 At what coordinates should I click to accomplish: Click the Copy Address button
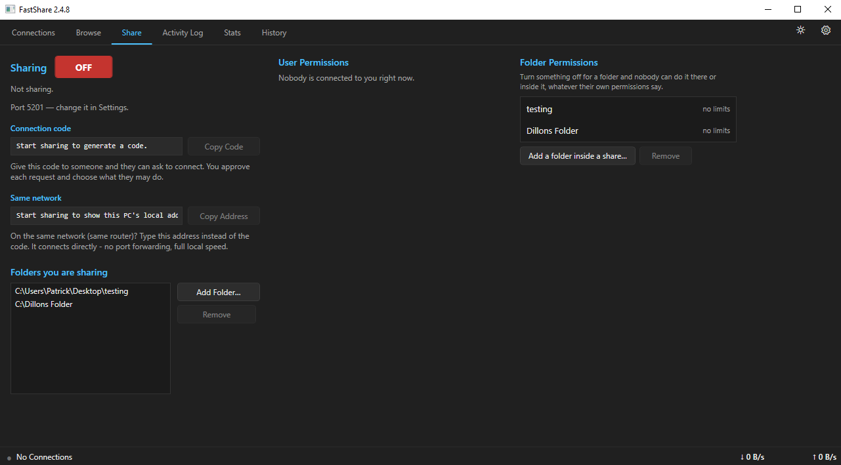click(224, 216)
